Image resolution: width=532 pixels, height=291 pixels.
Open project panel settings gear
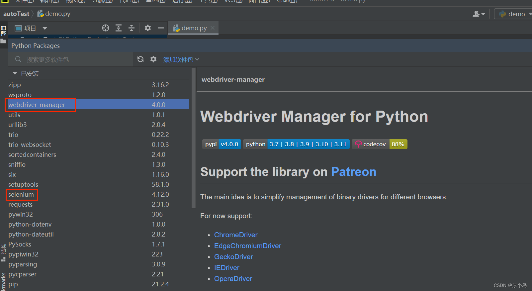(148, 28)
